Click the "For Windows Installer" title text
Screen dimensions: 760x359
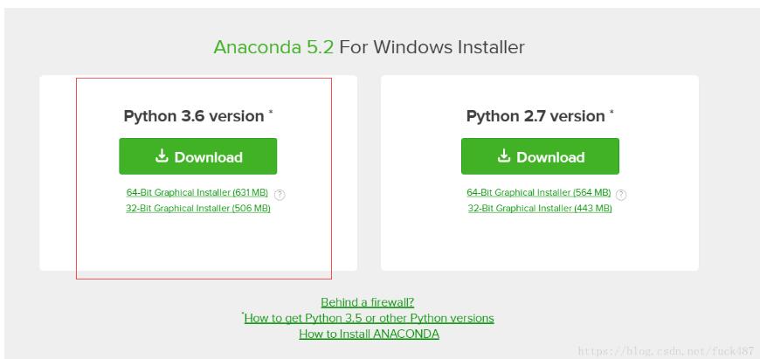coord(432,46)
